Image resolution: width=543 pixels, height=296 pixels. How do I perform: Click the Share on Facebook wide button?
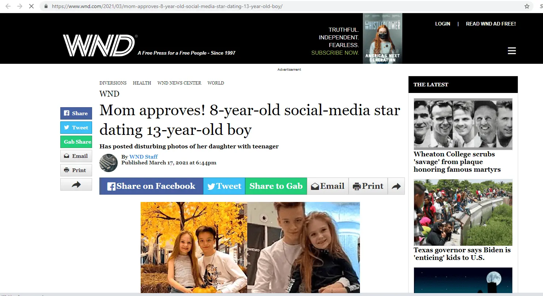(151, 186)
